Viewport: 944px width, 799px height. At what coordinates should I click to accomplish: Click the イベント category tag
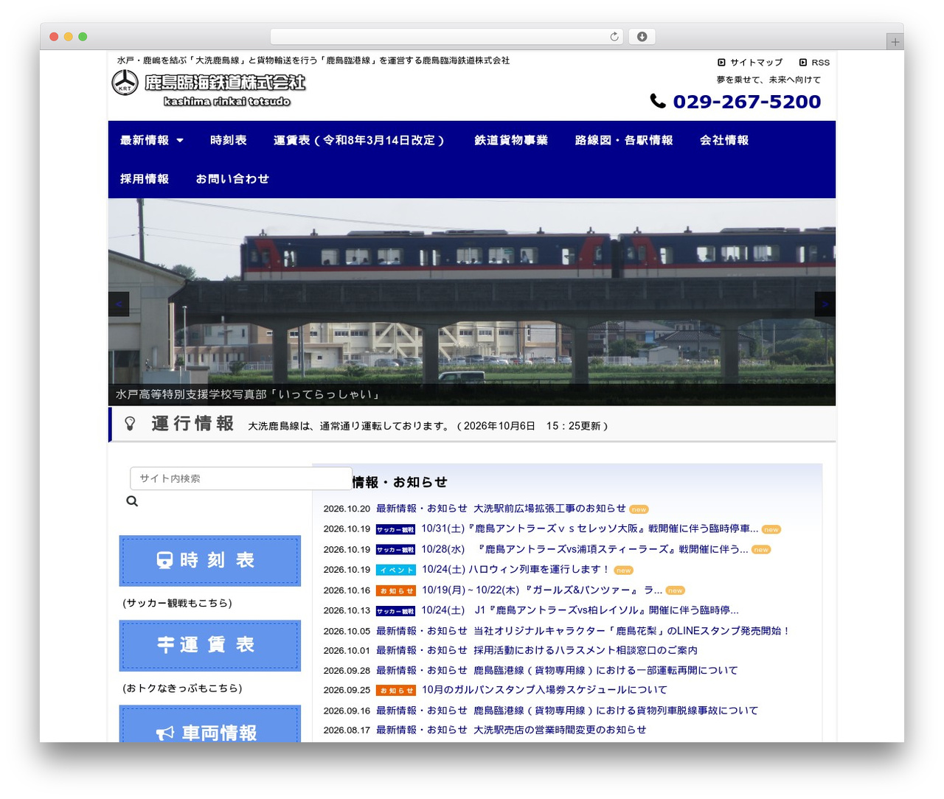click(x=396, y=570)
